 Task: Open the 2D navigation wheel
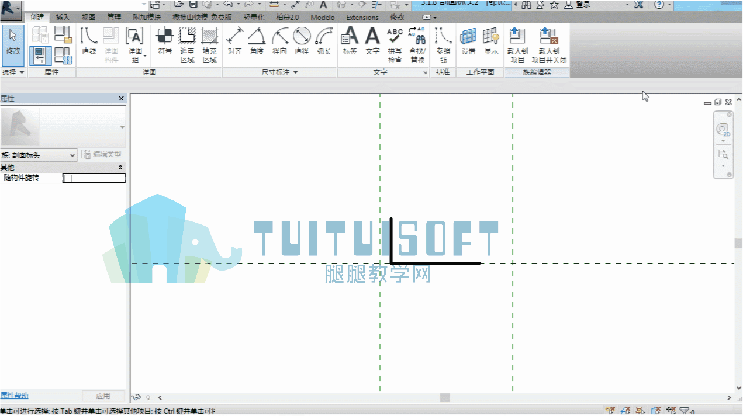click(x=723, y=129)
